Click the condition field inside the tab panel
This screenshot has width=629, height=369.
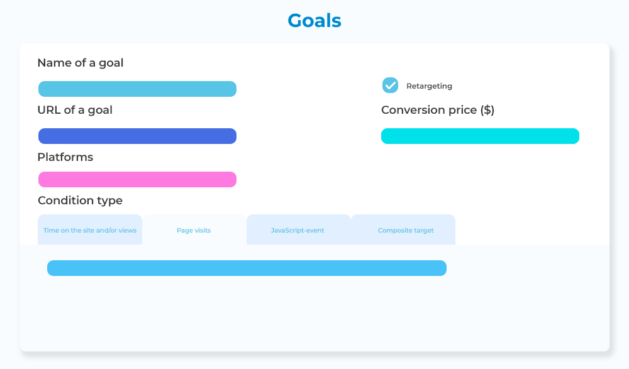(x=247, y=268)
